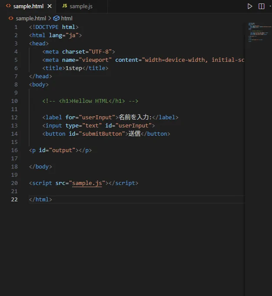The width and height of the screenshot is (272, 296).
Task: Click the closing </body> tag
Action: [x=40, y=167]
